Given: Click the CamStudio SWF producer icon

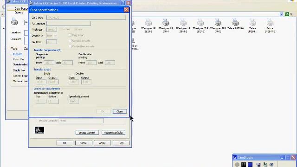Looking at the screenshot, I should (271, 165).
